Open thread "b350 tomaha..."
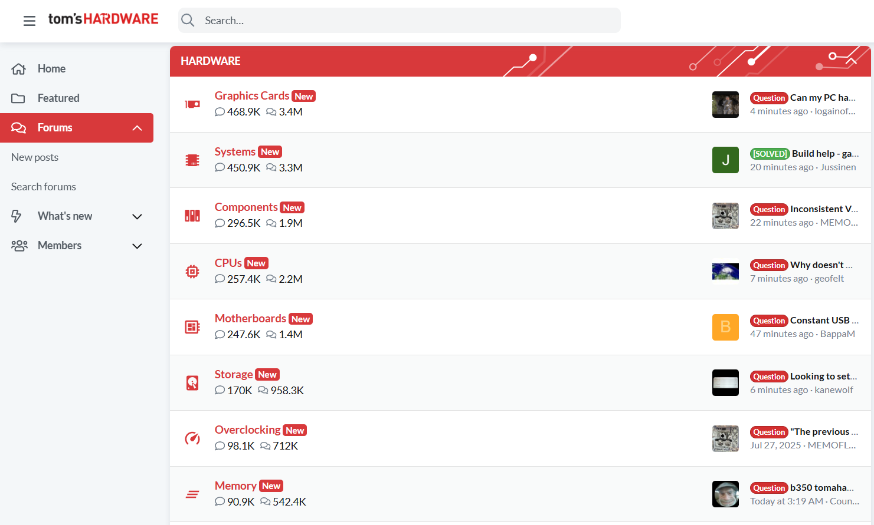 822,488
